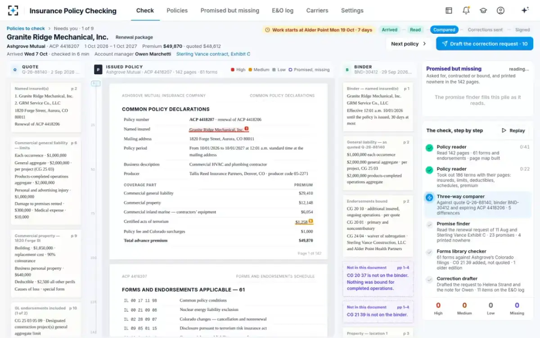Click the High count tile
The image size is (540, 338).
tap(438, 308)
